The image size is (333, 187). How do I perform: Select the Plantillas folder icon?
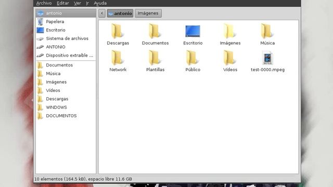155,58
